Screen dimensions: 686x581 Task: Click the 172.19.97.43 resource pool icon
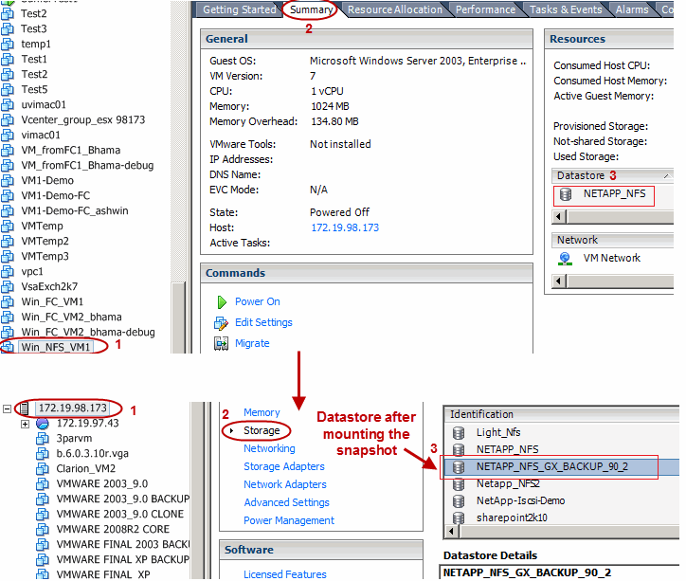click(42, 424)
